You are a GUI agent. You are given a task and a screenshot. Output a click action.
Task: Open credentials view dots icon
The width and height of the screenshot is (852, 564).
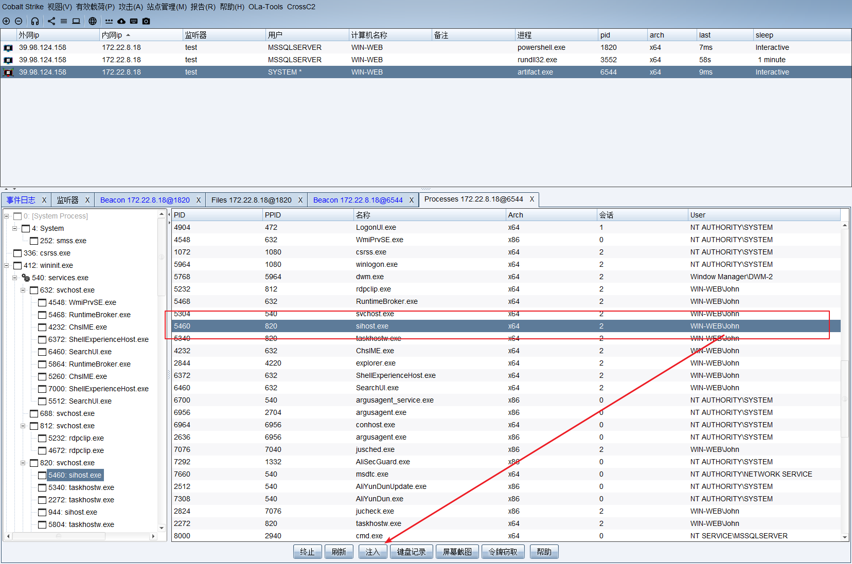click(x=109, y=21)
